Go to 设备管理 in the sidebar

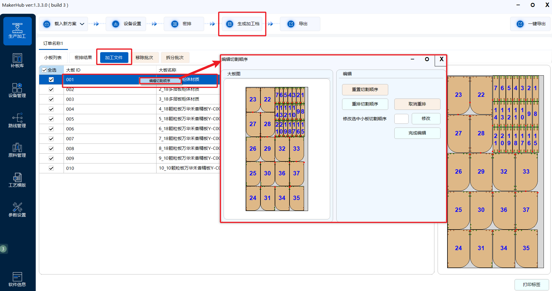point(17,90)
